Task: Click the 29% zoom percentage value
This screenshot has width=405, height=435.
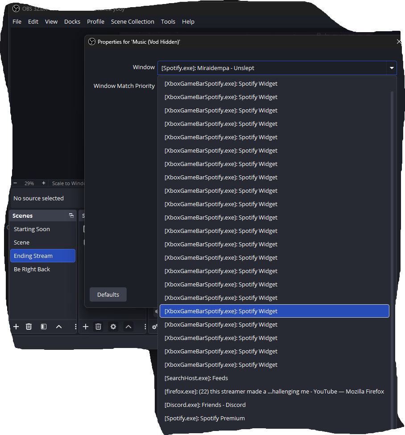Action: (x=29, y=183)
